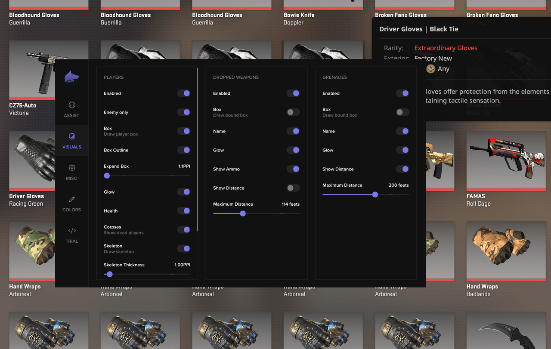
Task: Turn off Skeleton drawing
Action: click(x=184, y=249)
